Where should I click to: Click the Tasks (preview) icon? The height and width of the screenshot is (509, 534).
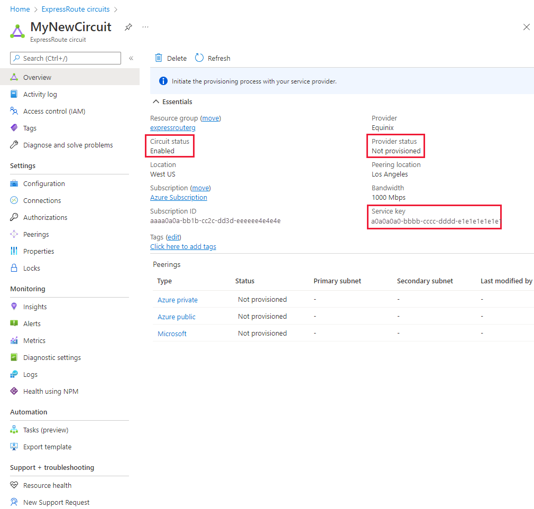(x=14, y=430)
